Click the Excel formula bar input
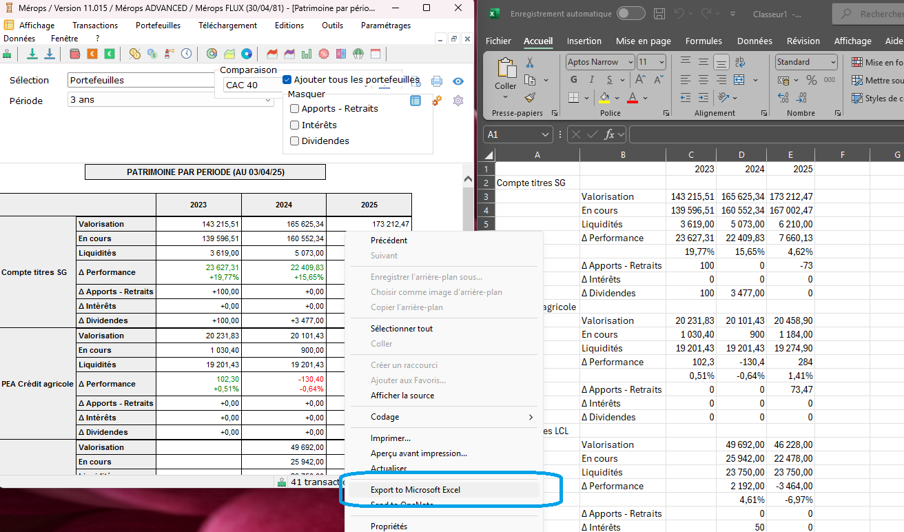 (766, 134)
